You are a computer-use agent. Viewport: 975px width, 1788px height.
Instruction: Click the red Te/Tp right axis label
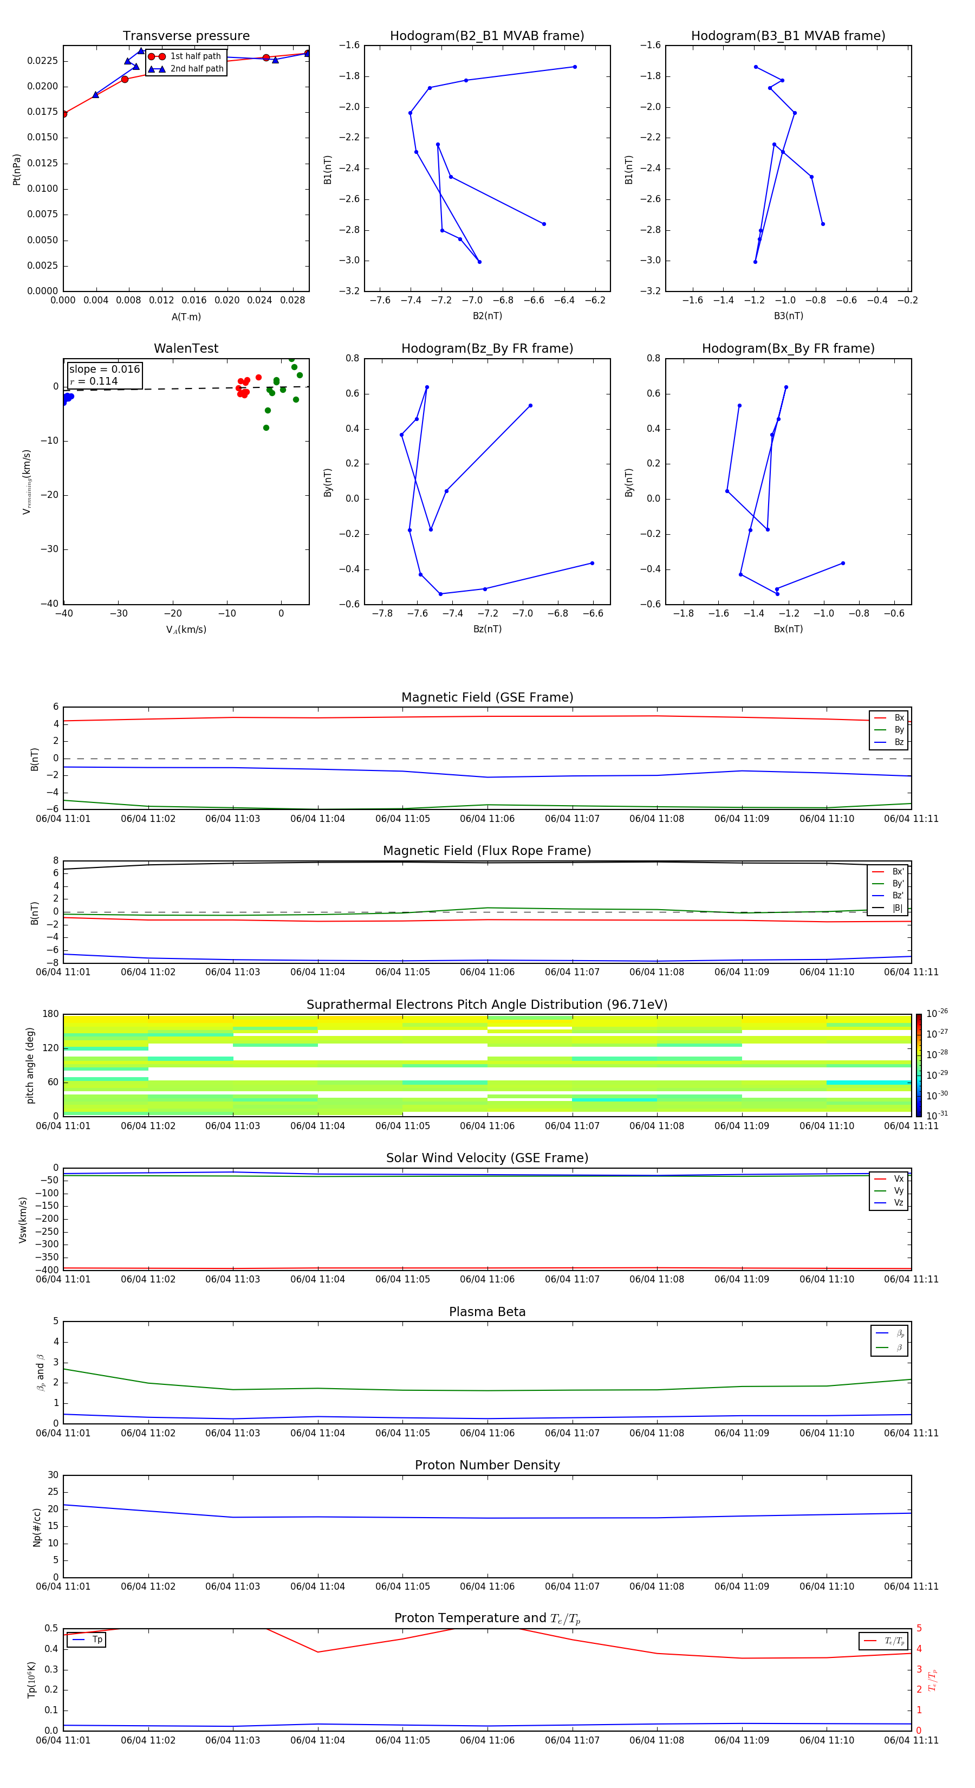933,1680
